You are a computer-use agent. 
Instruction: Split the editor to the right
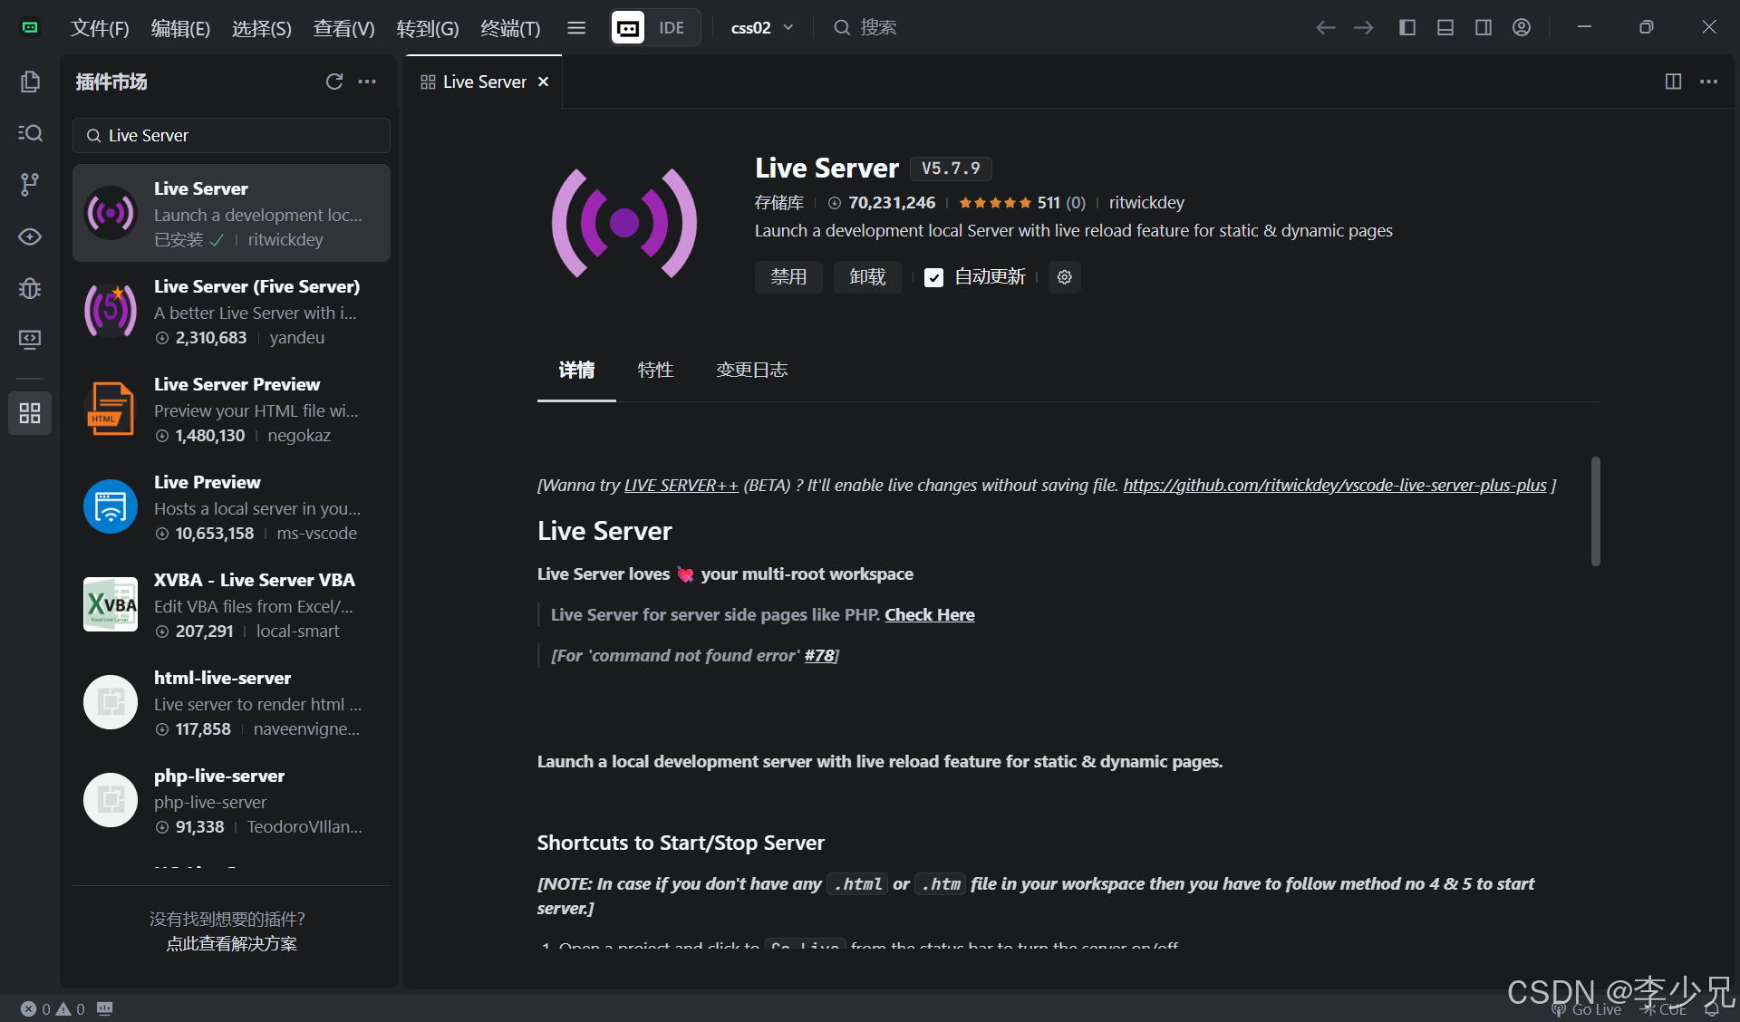tap(1673, 82)
